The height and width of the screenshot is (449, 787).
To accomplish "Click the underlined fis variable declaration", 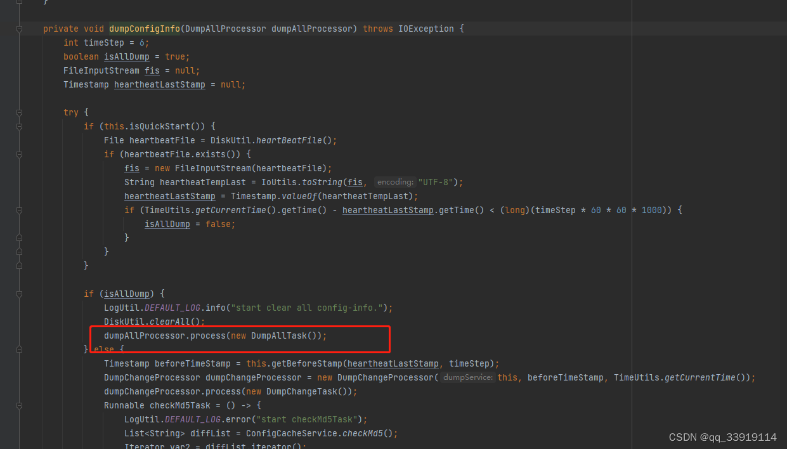I will 152,70.
